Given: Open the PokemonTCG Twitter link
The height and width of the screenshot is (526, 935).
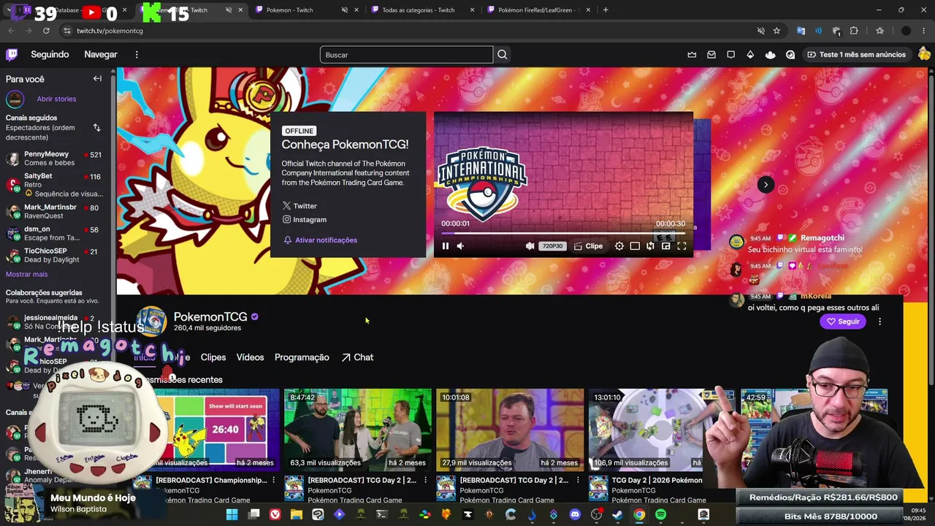Looking at the screenshot, I should click(x=299, y=206).
